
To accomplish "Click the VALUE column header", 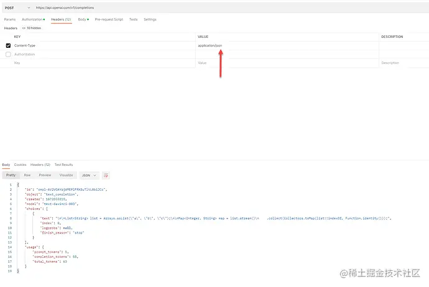I will 203,37.
